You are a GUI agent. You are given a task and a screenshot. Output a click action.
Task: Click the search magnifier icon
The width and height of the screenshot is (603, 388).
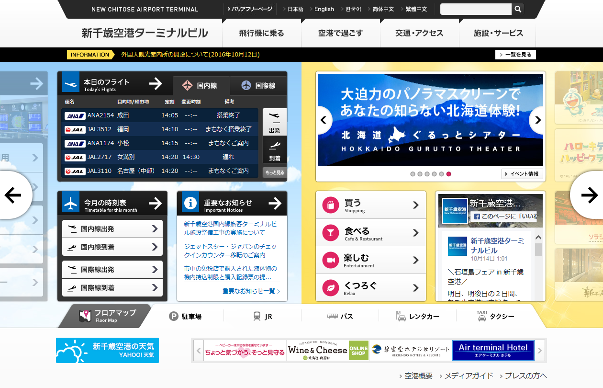[518, 9]
